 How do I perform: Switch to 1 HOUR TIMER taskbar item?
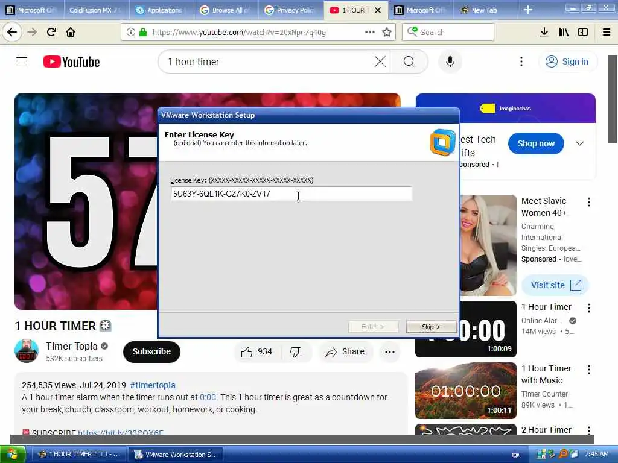pos(78,455)
